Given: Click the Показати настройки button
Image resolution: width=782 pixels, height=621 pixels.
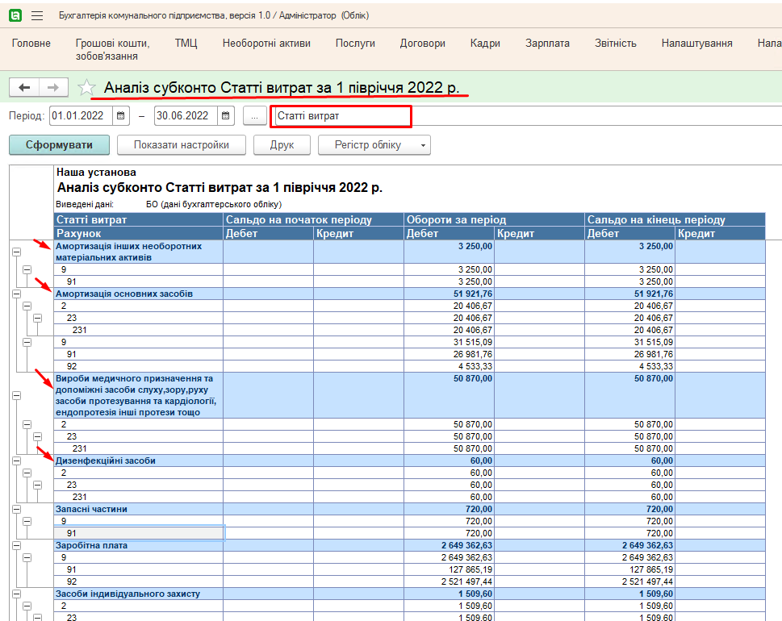Looking at the screenshot, I should [x=181, y=145].
